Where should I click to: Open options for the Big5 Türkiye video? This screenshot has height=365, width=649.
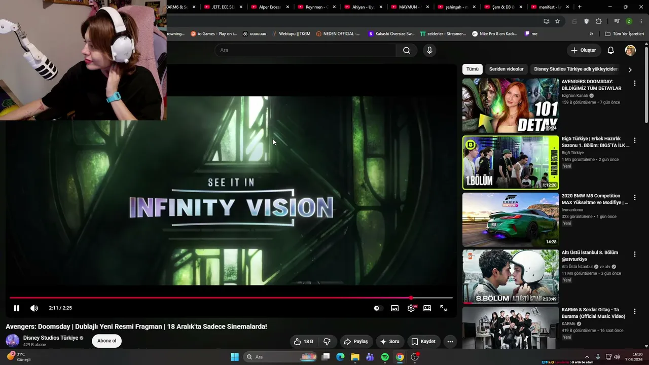(634, 140)
